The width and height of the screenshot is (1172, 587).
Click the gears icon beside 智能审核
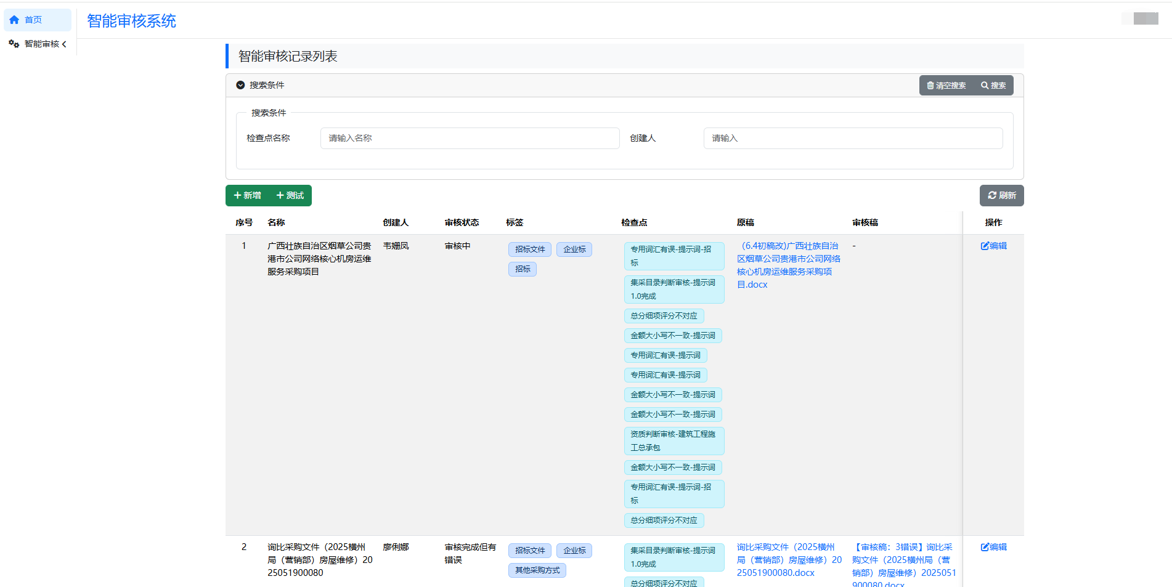14,44
